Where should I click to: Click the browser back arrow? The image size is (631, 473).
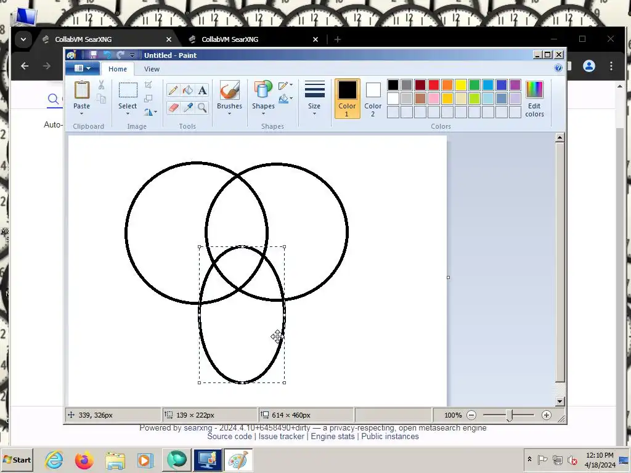[25, 66]
